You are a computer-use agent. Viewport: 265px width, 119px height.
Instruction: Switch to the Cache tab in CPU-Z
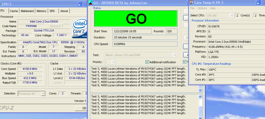point(14,11)
